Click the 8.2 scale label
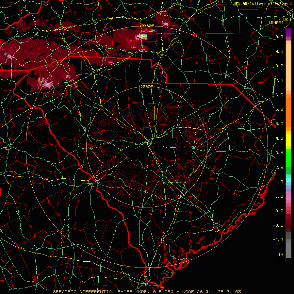294x294 pixels. coord(279,66)
